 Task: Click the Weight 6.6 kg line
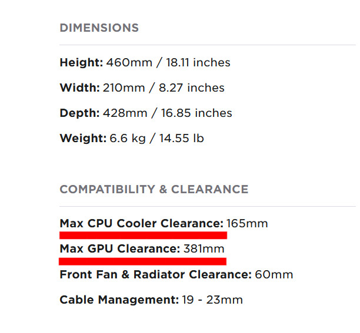point(132,139)
